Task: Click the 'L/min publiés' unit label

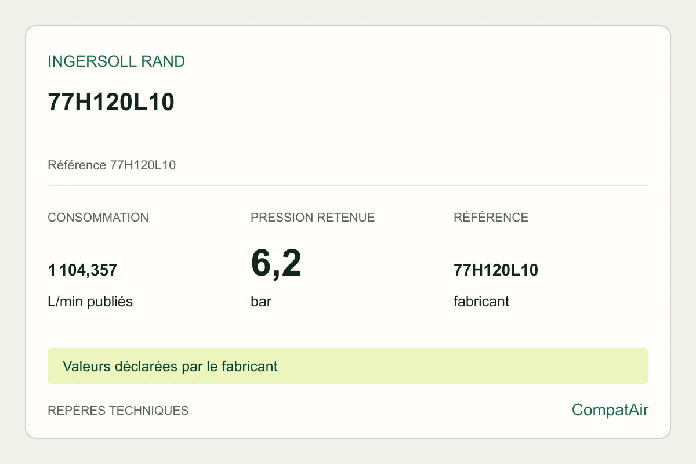Action: pos(90,302)
